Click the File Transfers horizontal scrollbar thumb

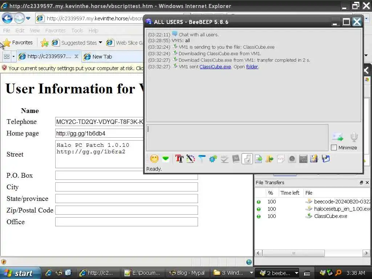(x=294, y=253)
